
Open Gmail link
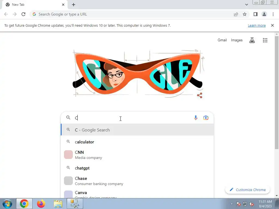[x=222, y=40]
